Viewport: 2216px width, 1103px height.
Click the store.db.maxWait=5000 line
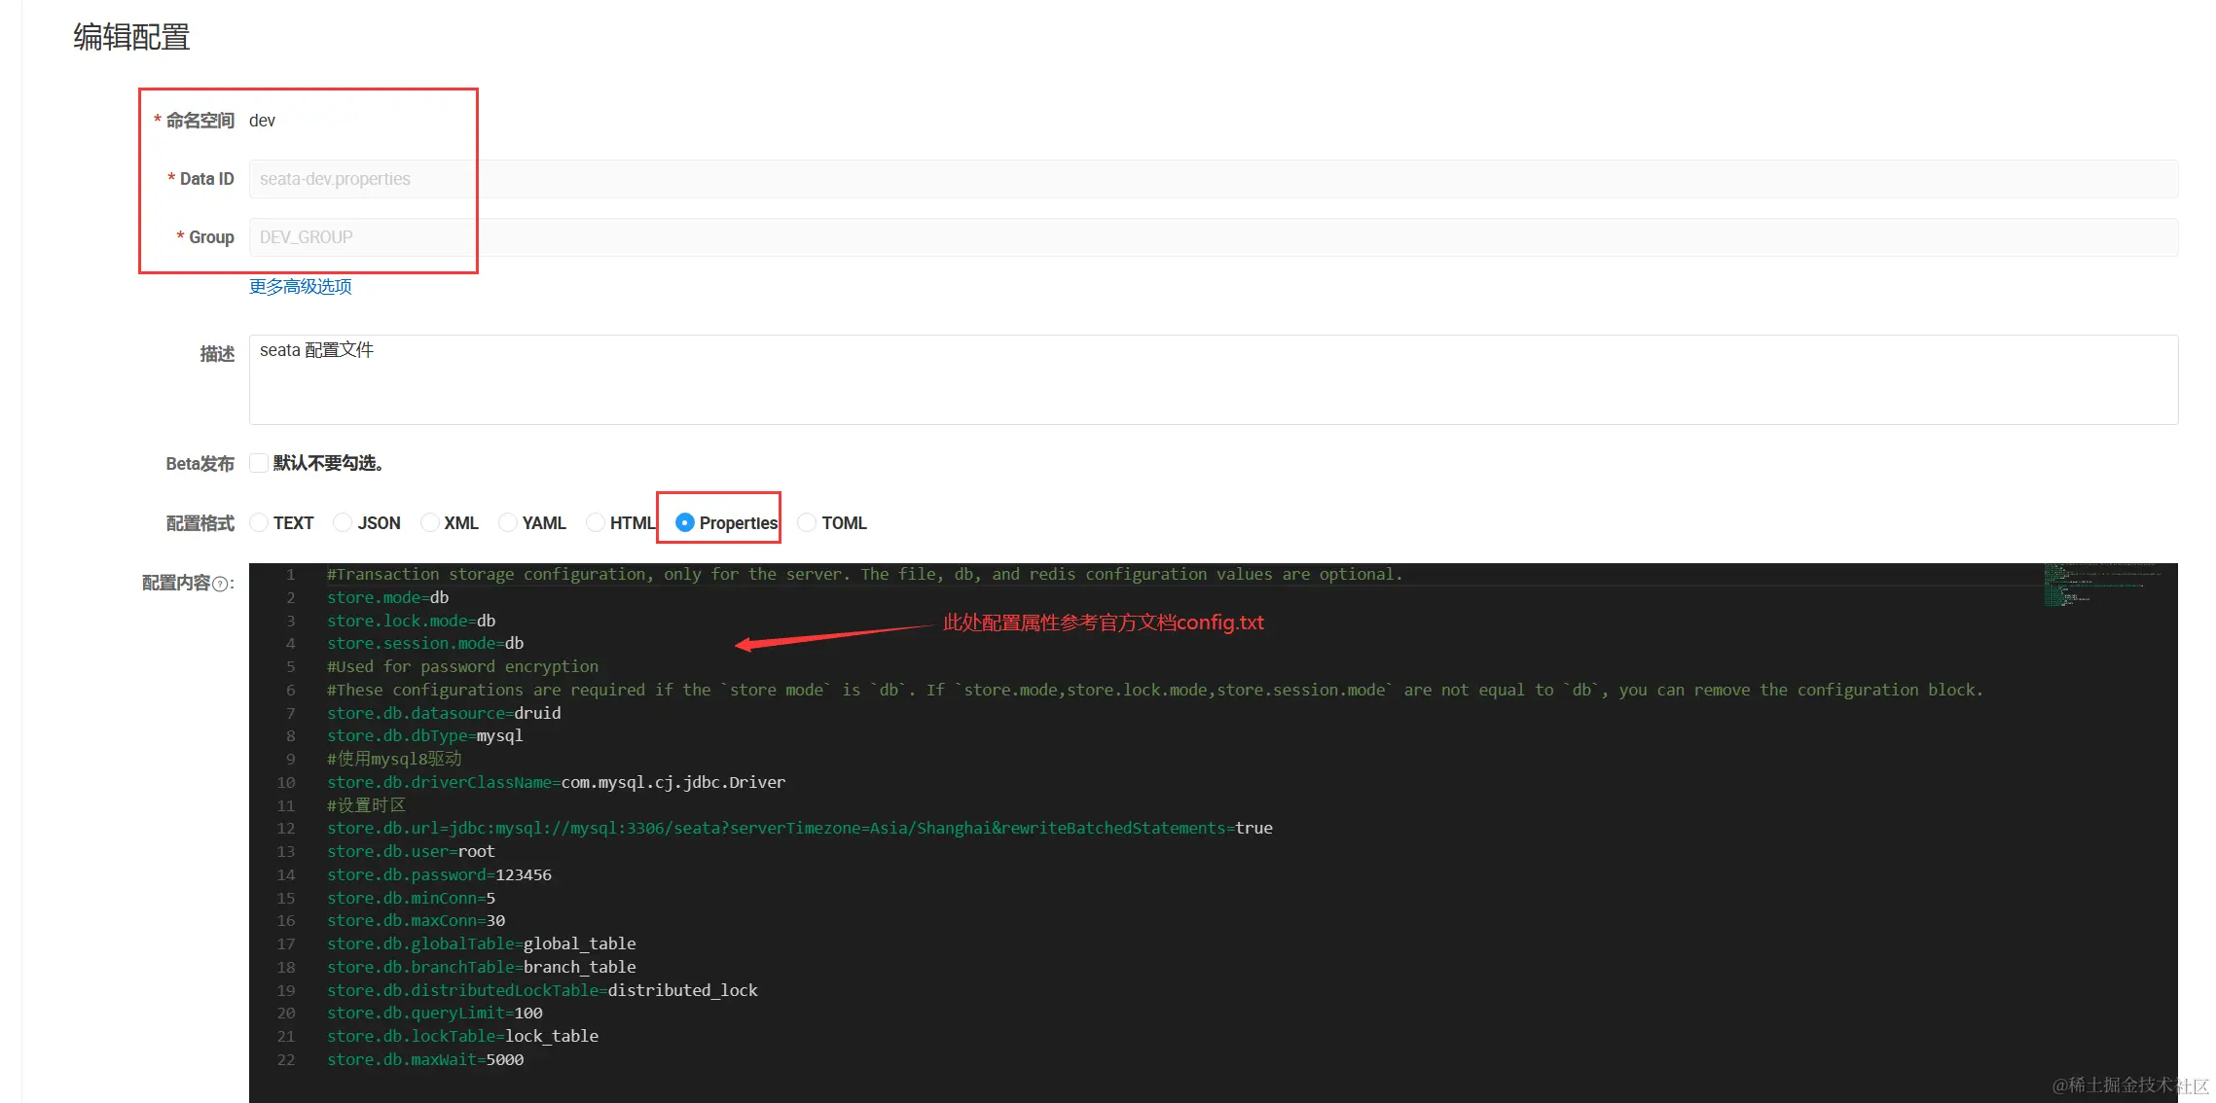(x=425, y=1059)
